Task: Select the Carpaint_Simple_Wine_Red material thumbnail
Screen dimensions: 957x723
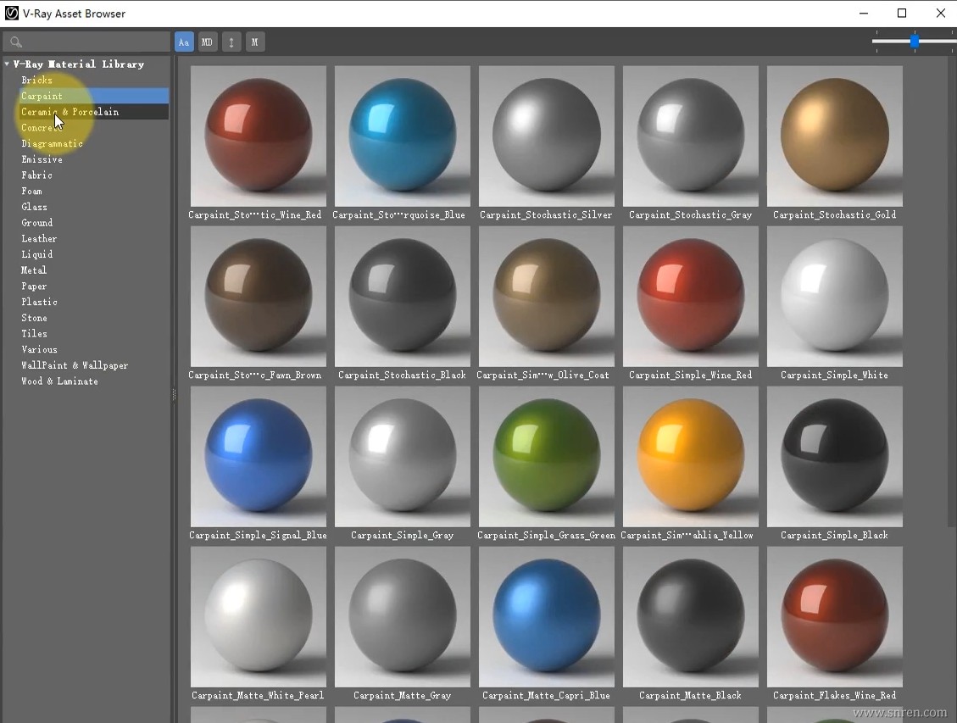Action: point(690,297)
